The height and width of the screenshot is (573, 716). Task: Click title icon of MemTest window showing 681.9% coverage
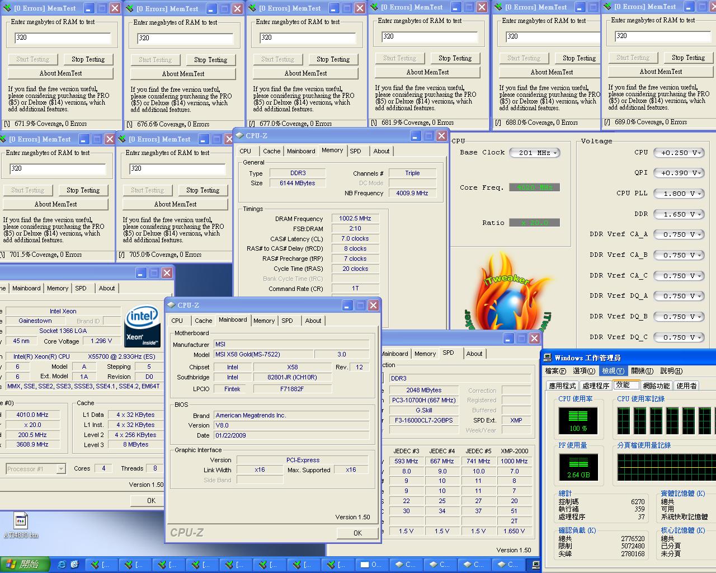[374, 7]
